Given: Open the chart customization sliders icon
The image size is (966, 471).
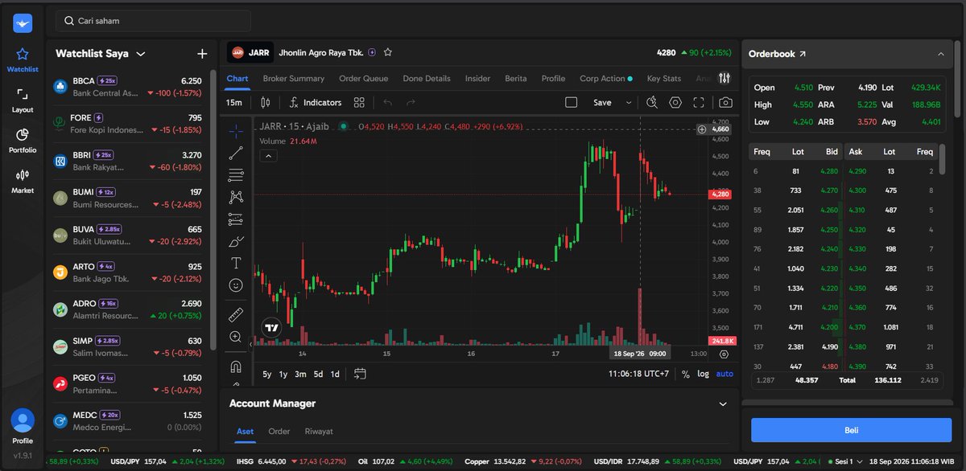Looking at the screenshot, I should (724, 79).
